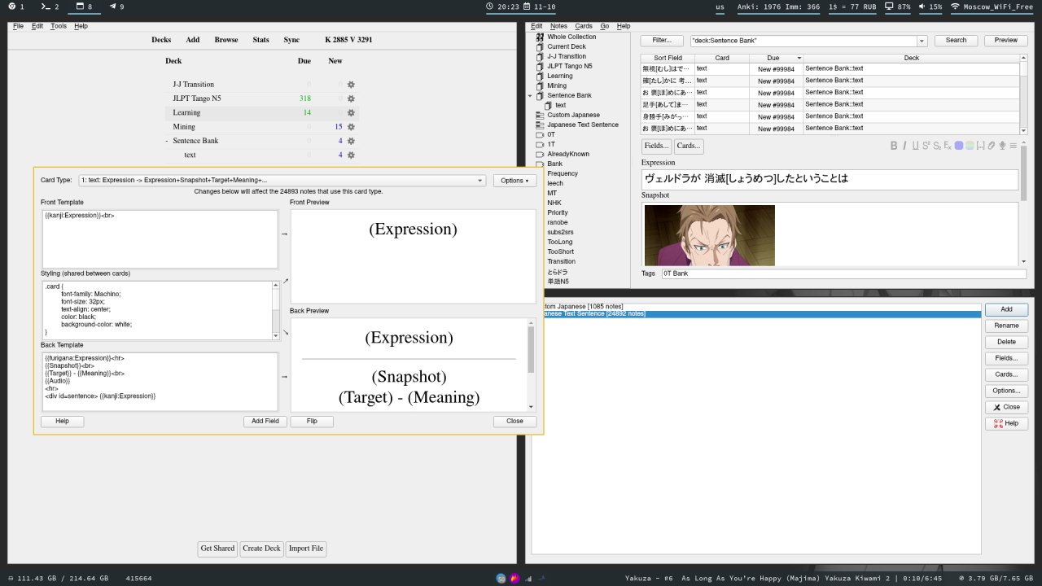Open options gear for the Mining deck

(x=351, y=127)
